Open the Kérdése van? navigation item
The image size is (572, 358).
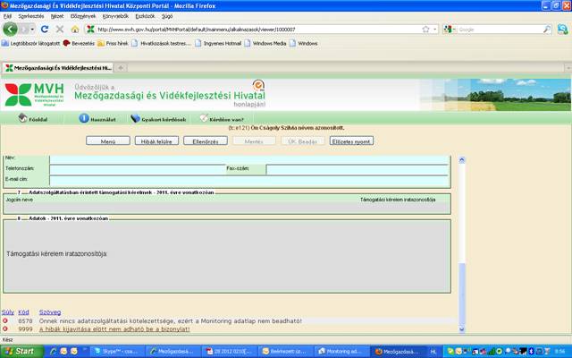tap(222, 119)
